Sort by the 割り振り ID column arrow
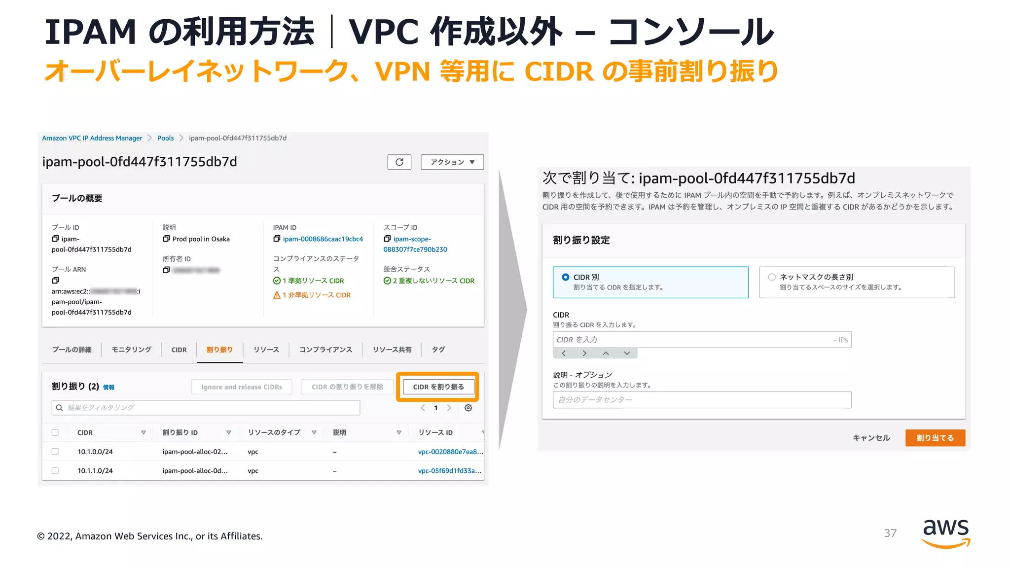This screenshot has height=568, width=1010. tap(229, 432)
